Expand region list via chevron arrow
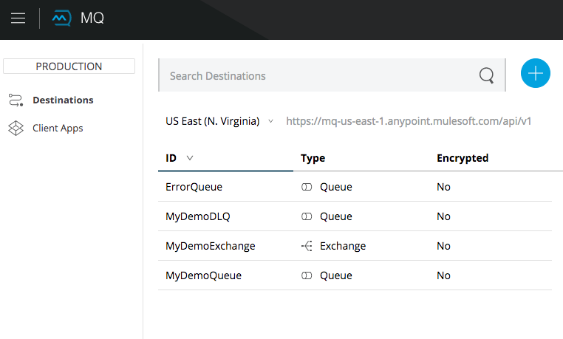 [270, 121]
